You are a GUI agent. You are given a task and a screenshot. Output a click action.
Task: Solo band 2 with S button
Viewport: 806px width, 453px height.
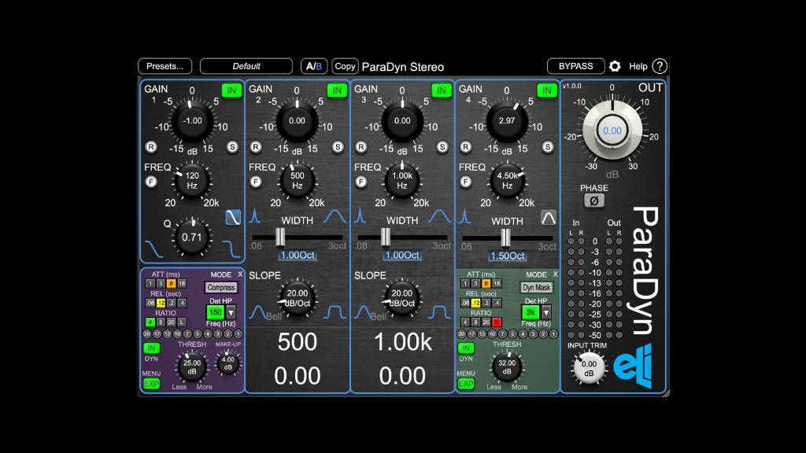point(338,147)
